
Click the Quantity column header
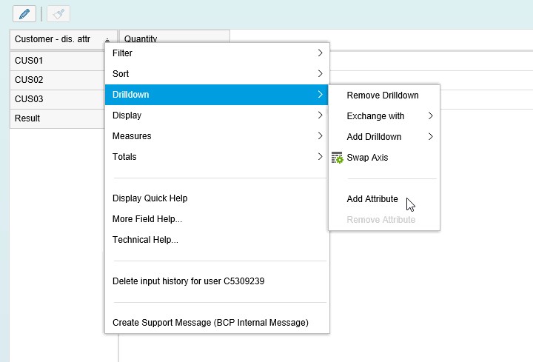point(175,37)
